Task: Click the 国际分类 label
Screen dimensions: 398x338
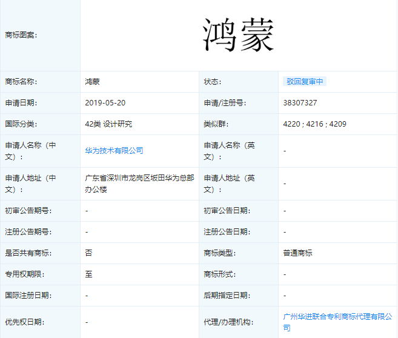Action: click(x=21, y=124)
